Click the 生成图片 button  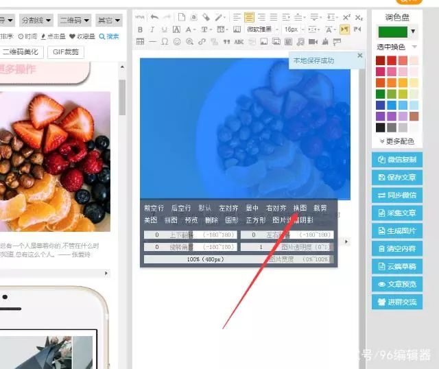click(x=397, y=230)
